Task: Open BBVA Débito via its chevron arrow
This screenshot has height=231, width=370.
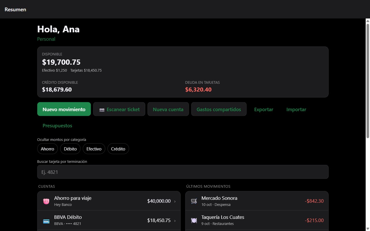Action: coord(175,221)
